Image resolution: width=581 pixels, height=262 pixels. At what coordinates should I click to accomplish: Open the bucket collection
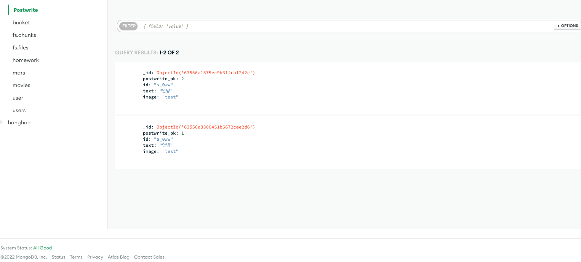[21, 22]
